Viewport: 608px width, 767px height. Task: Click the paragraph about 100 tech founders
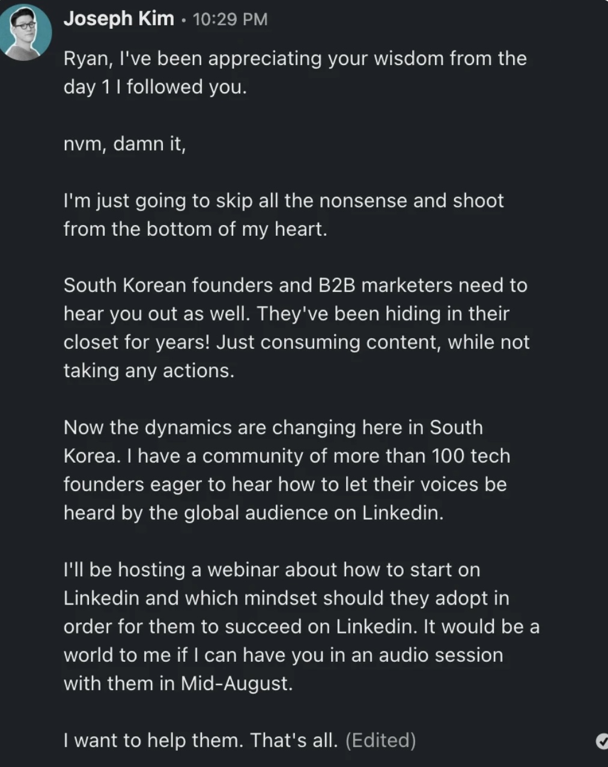(287, 469)
